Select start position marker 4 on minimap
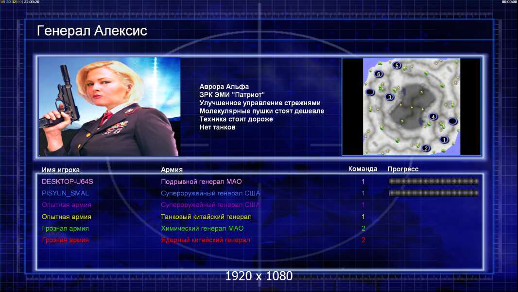This screenshot has height=292, width=518. pyautogui.click(x=433, y=116)
